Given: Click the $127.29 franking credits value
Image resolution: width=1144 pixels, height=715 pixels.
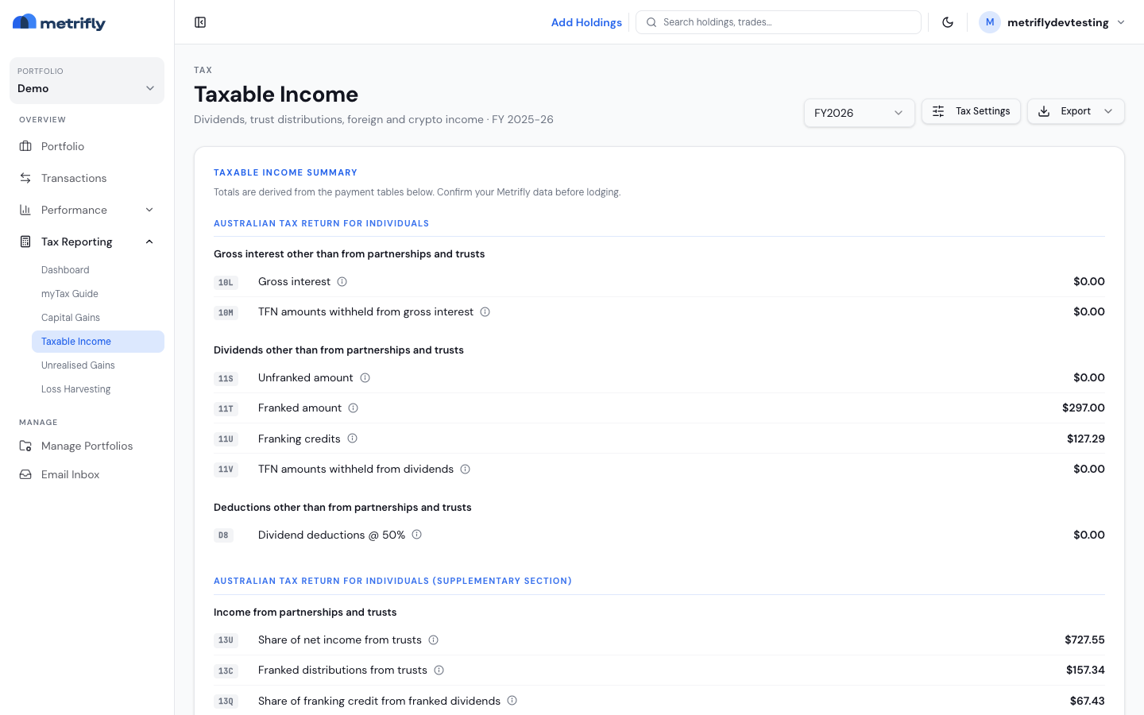Looking at the screenshot, I should coord(1085,439).
